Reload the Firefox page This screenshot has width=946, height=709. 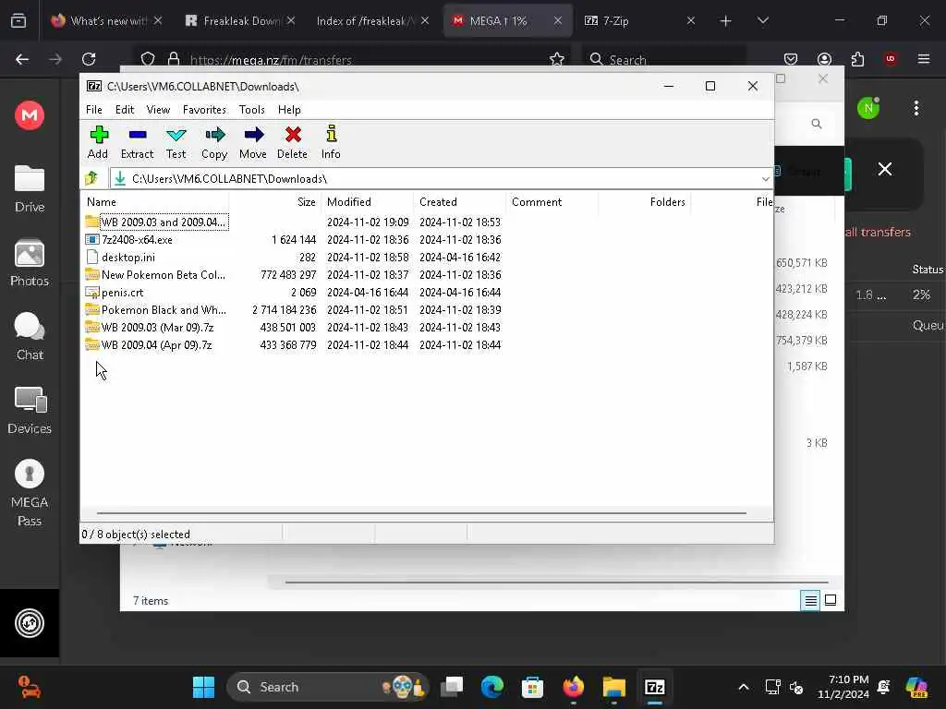click(89, 59)
